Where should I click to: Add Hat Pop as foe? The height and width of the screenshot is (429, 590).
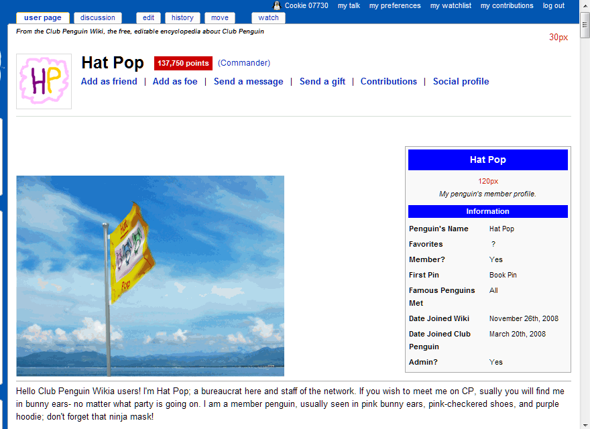pos(175,81)
